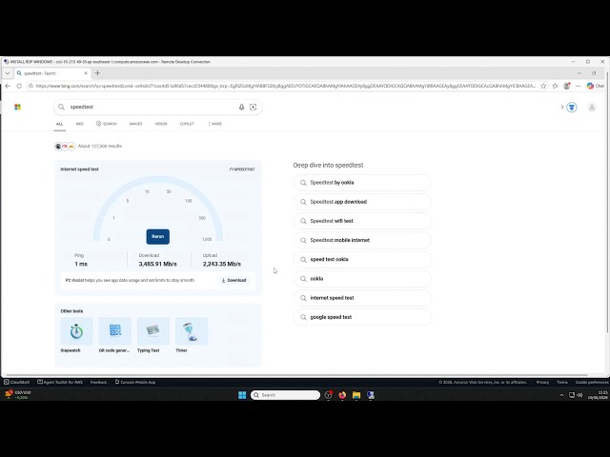
Task: Expand the MORE search options menu
Action: pos(215,124)
